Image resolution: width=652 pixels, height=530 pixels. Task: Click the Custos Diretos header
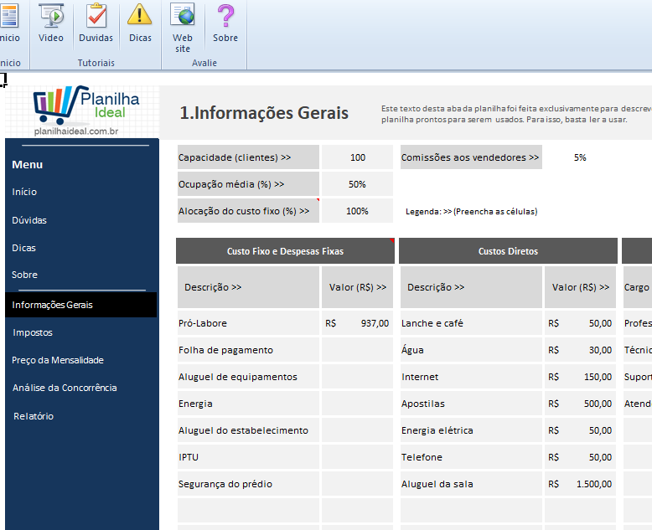coord(508,251)
